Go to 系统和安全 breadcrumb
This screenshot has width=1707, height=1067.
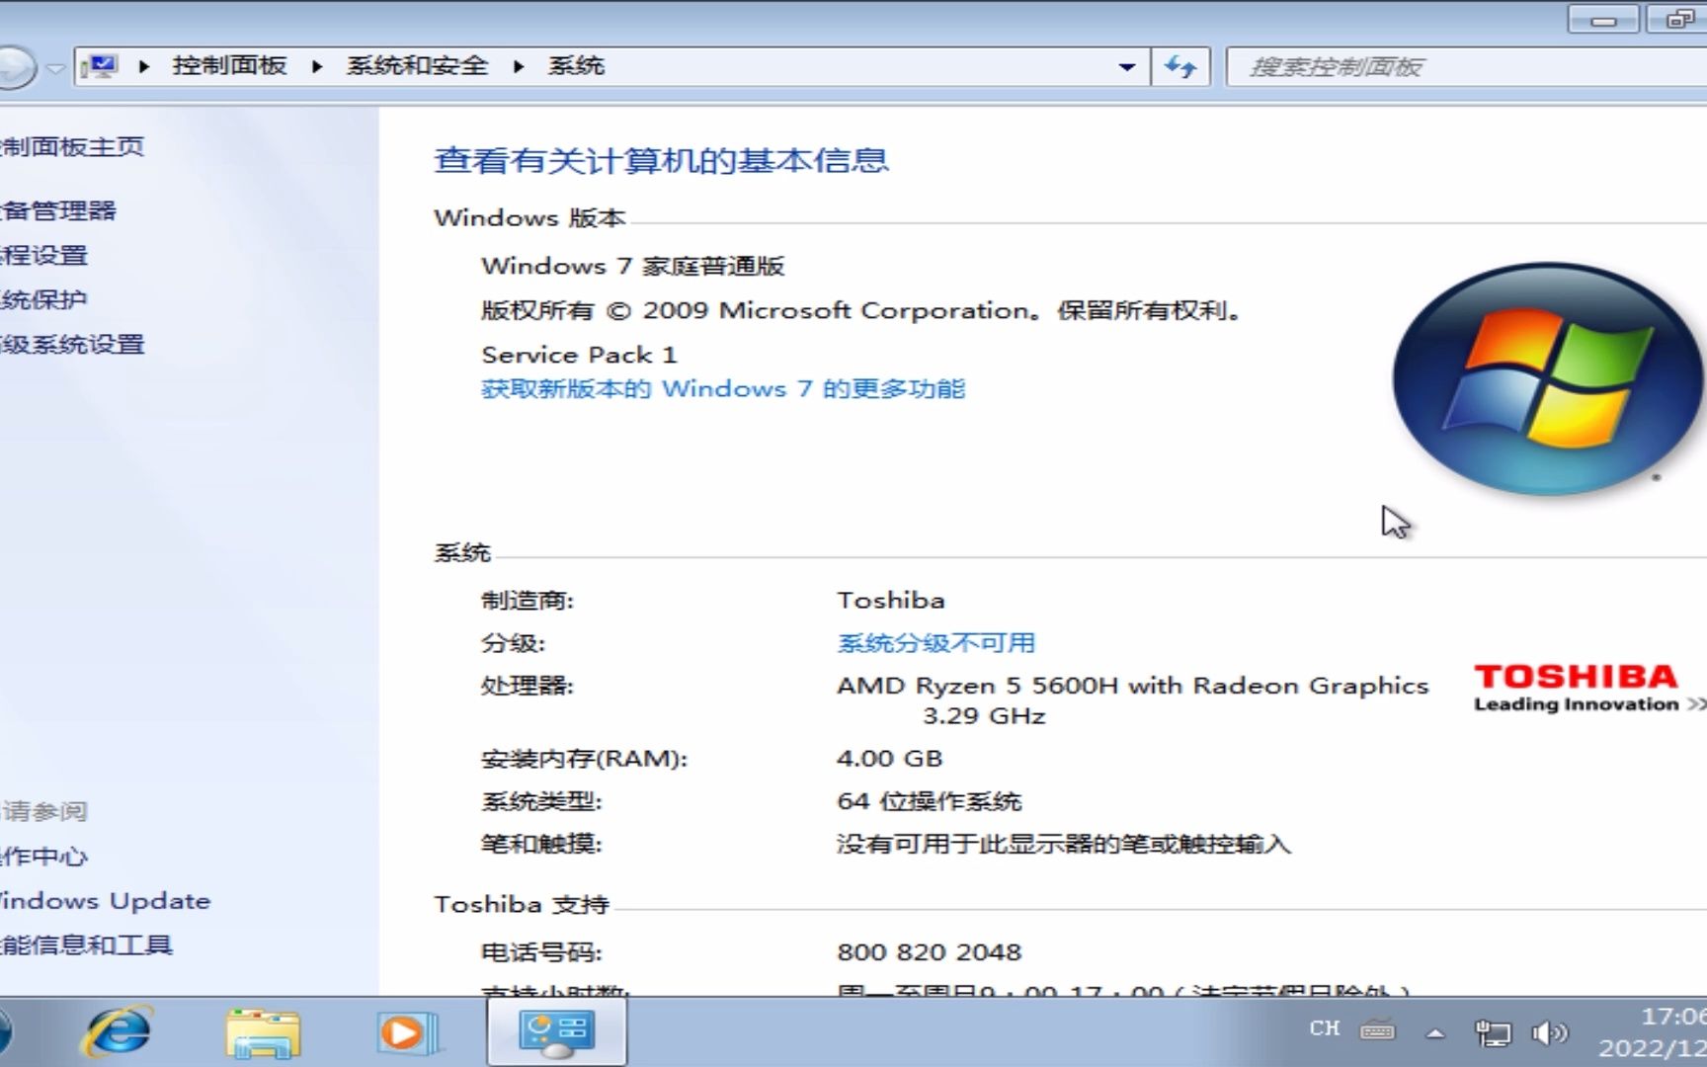click(417, 66)
